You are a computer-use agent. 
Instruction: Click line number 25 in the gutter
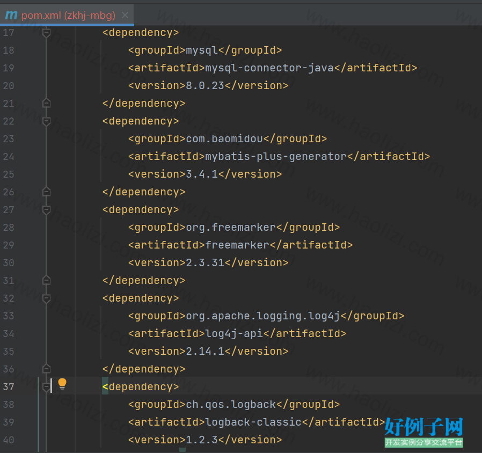point(9,174)
